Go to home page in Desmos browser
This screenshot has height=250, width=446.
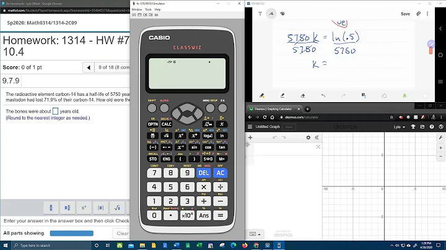(x=272, y=117)
